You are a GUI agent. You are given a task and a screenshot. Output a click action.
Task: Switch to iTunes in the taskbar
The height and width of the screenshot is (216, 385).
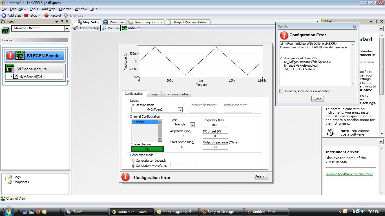coord(87,212)
